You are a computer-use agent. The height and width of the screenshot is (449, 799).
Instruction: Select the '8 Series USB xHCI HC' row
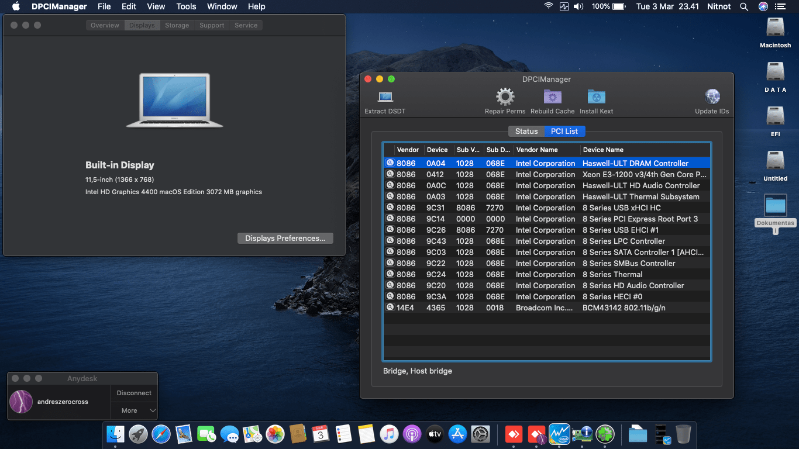[547, 208]
